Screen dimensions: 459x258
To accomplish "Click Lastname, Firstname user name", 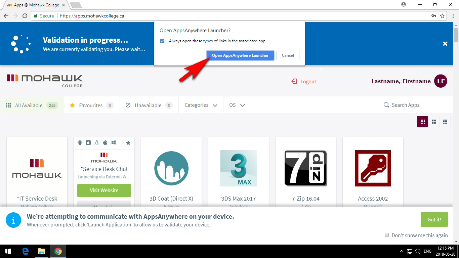I will [x=401, y=81].
